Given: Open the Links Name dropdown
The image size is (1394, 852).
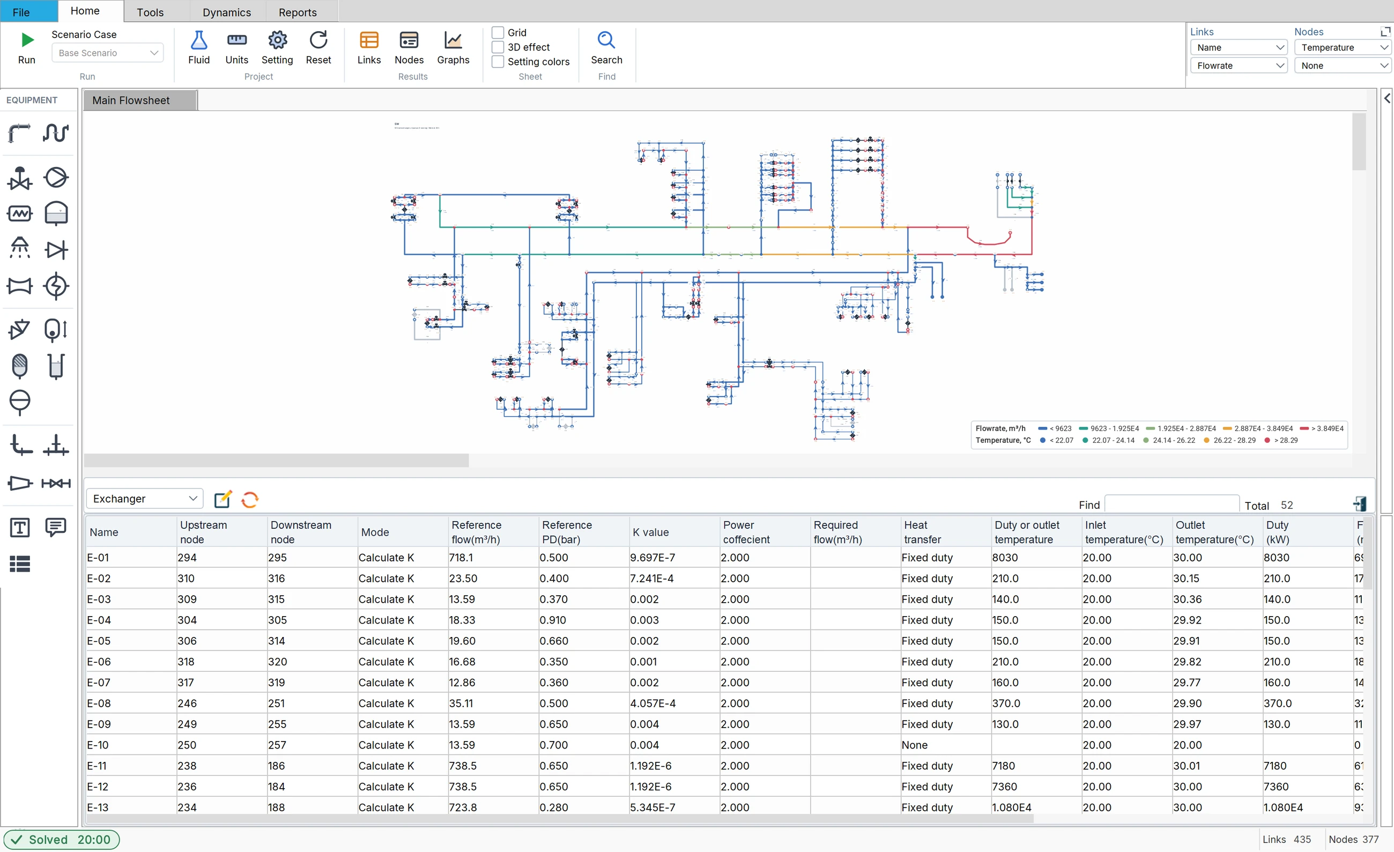Looking at the screenshot, I should click(1239, 48).
